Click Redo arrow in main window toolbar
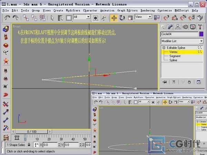 point(16,18)
